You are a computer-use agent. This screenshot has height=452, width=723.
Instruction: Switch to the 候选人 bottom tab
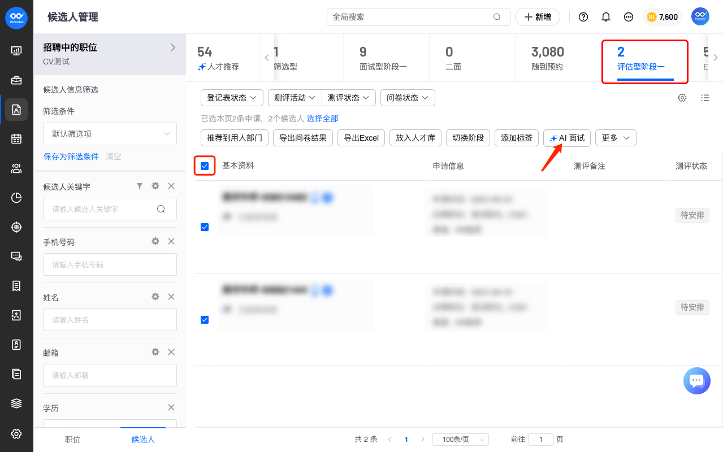click(x=143, y=440)
